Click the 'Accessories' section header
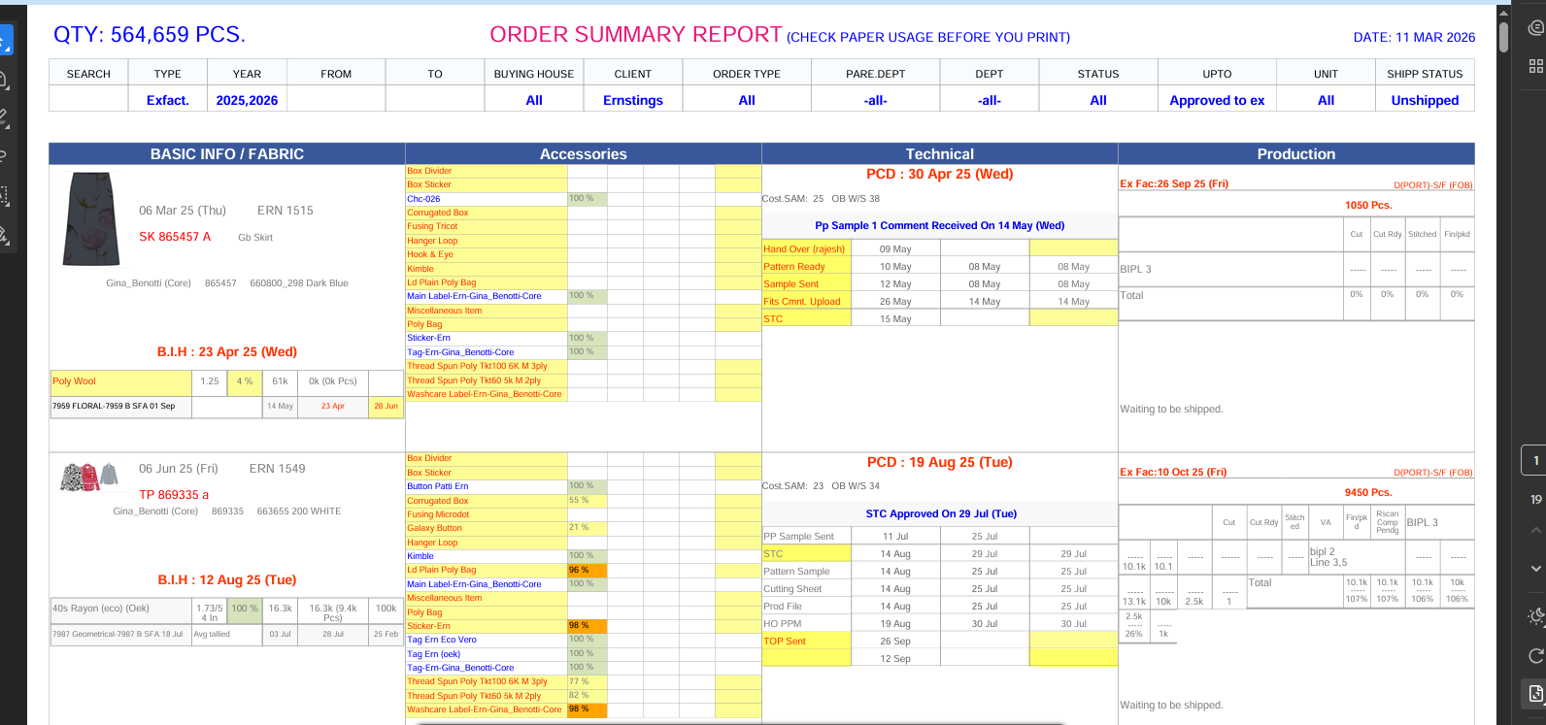Viewport: 1546px width, 725px height. (584, 154)
